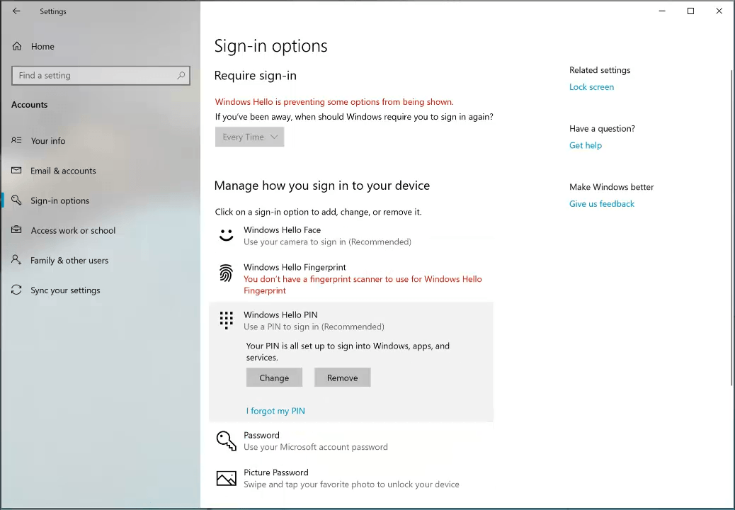The width and height of the screenshot is (735, 510).
Task: Expand the Password sign-in option
Action: (316, 441)
